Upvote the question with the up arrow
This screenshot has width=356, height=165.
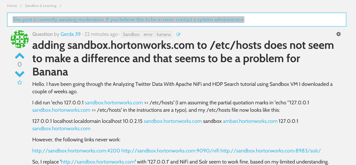pos(20,56)
